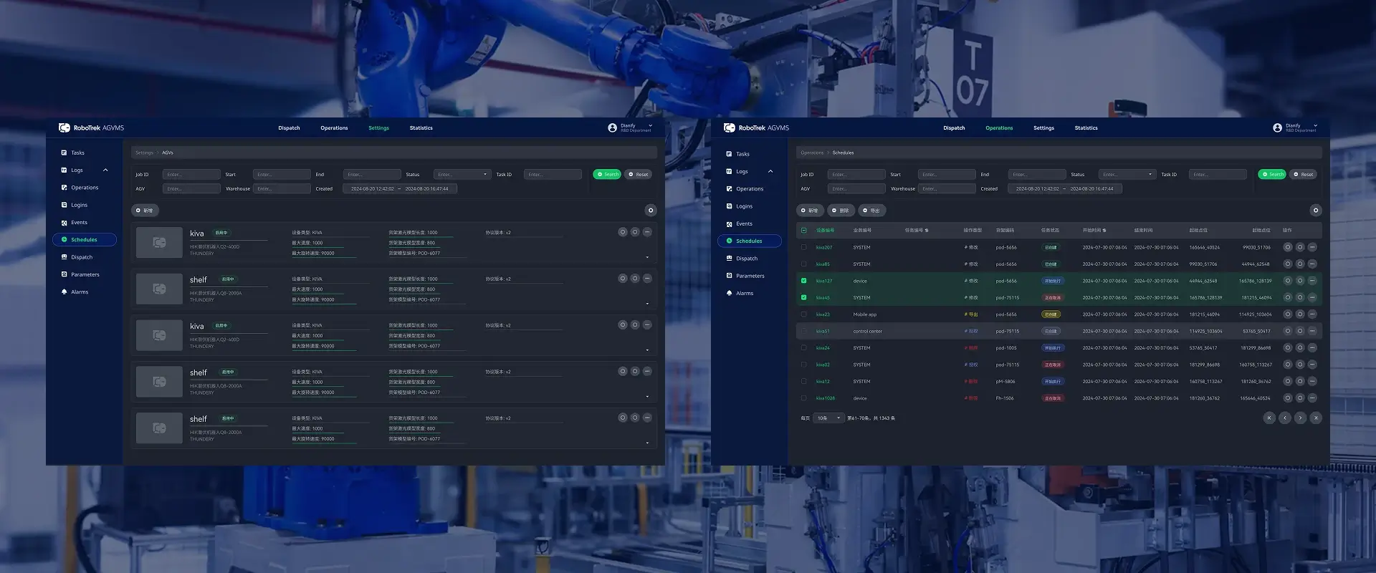Image resolution: width=1376 pixels, height=573 pixels.
Task: Open more options for the kiva207 row
Action: click(1312, 247)
